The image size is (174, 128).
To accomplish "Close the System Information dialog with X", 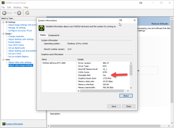I will (x=135, y=20).
